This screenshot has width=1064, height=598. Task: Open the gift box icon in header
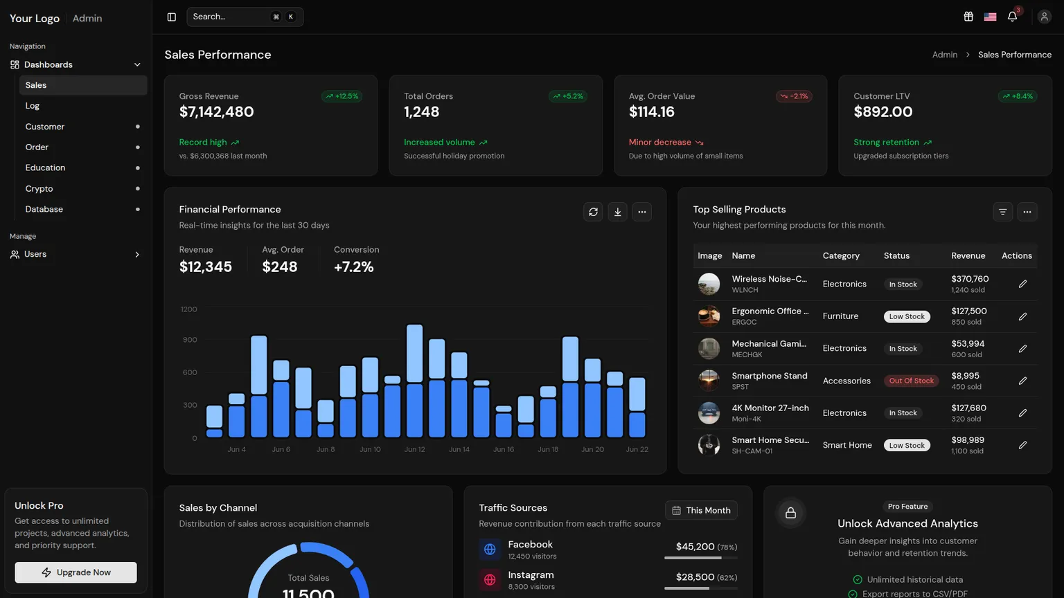click(968, 17)
